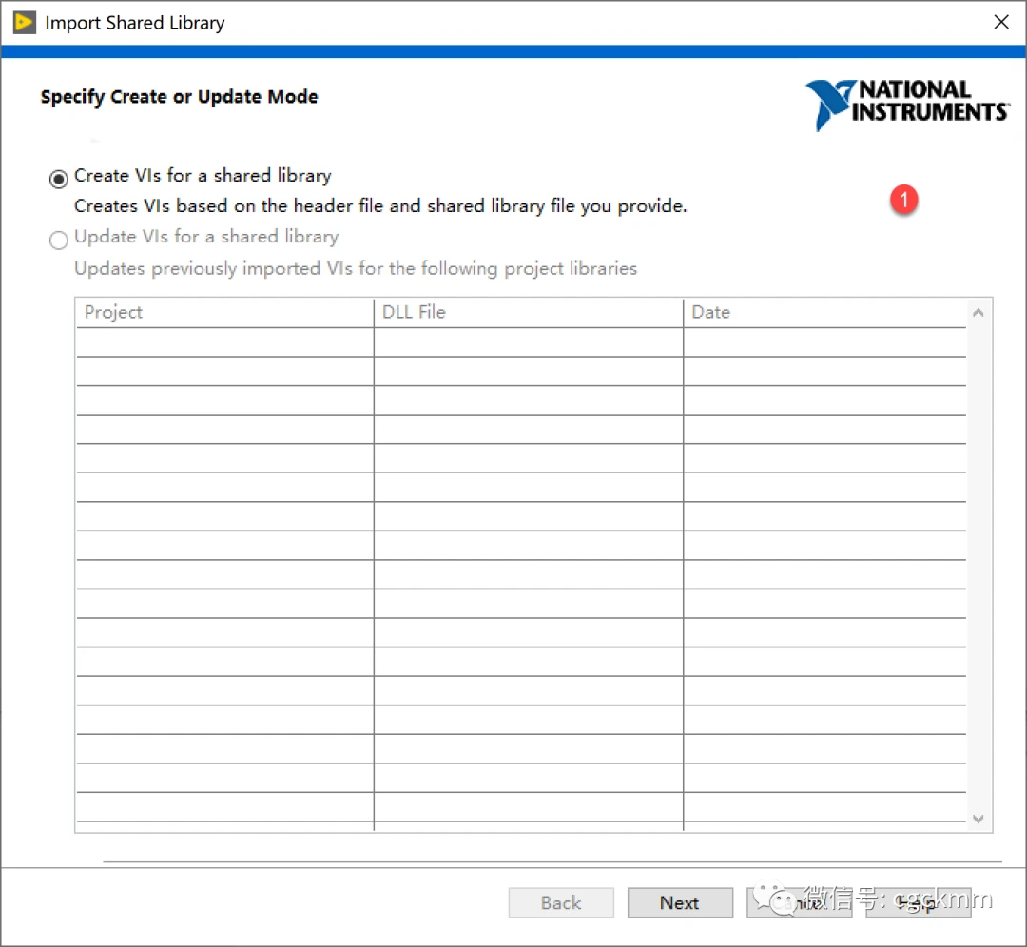Click the Specify Create or Update Mode heading
The height and width of the screenshot is (947, 1027).
click(x=180, y=97)
